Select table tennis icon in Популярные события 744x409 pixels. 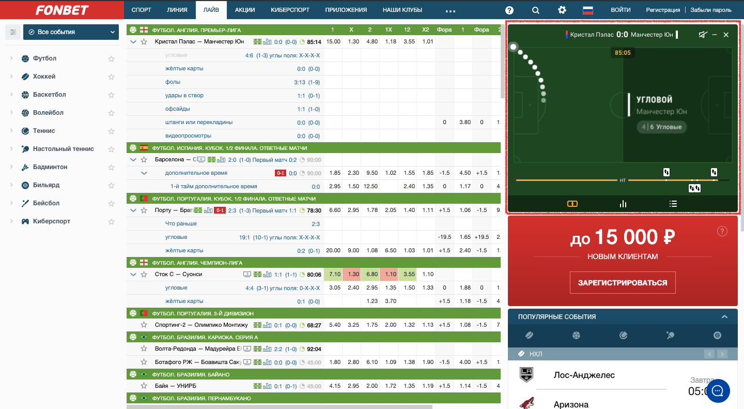point(670,336)
